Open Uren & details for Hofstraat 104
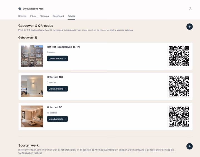 click(57, 89)
